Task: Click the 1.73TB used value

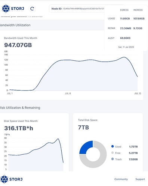Action: (x=133, y=147)
